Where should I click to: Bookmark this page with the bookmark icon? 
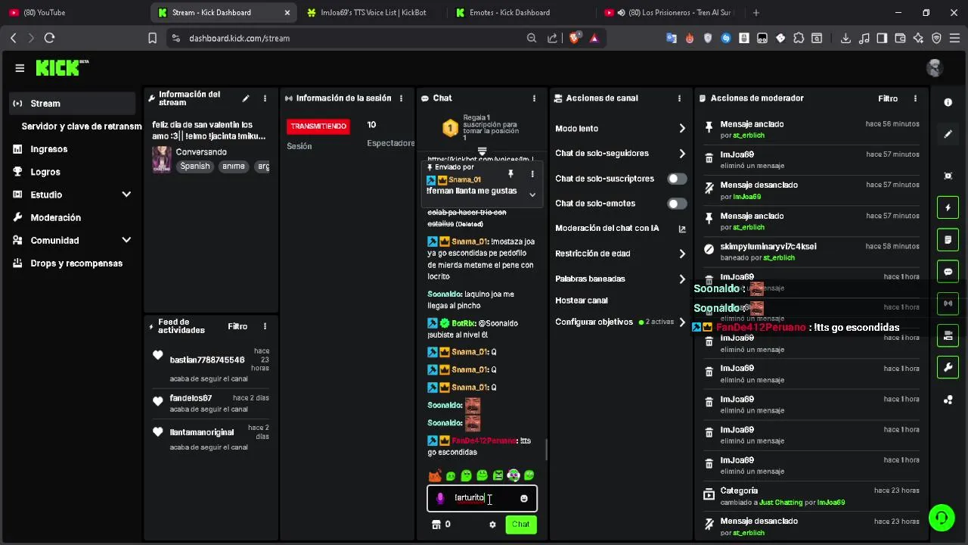click(x=152, y=38)
